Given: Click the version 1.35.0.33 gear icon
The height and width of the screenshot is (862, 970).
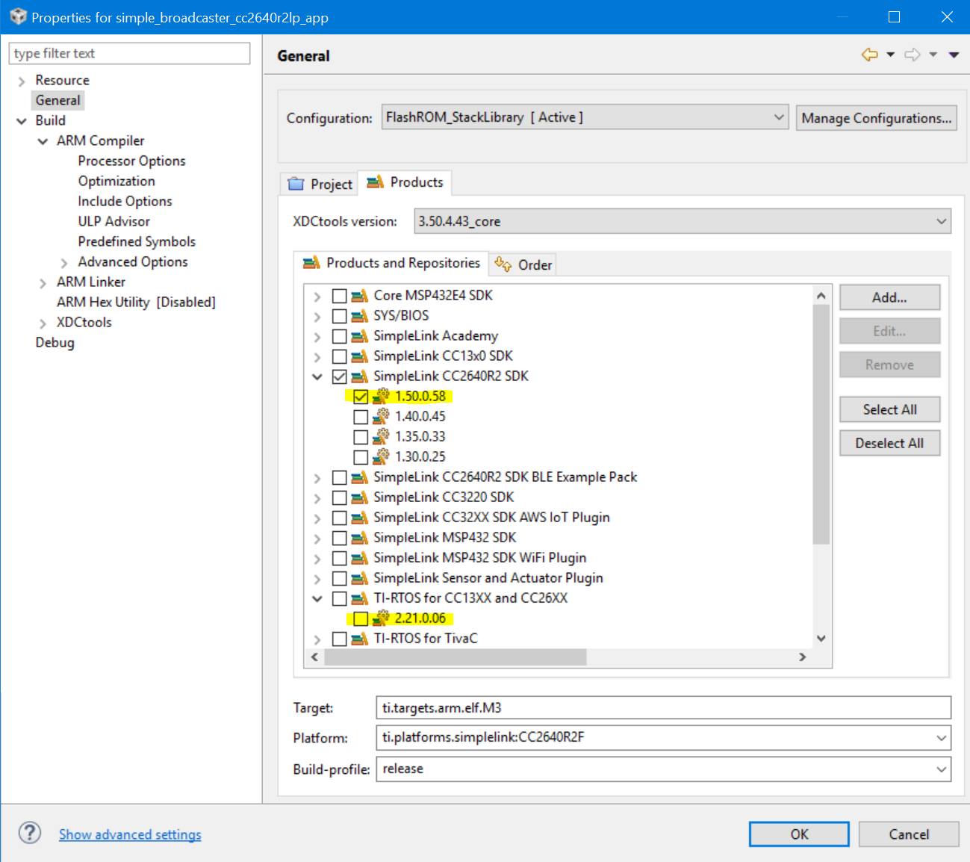Looking at the screenshot, I should click(x=381, y=436).
